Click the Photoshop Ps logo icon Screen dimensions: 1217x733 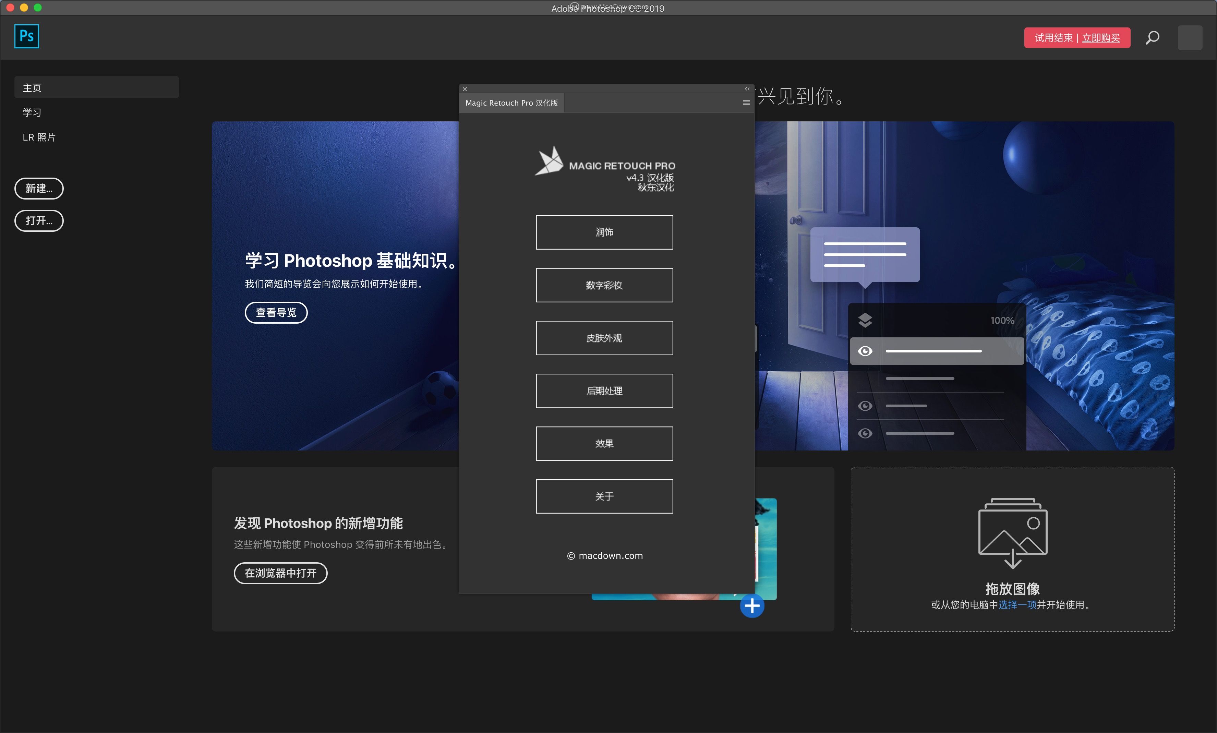pos(27,37)
